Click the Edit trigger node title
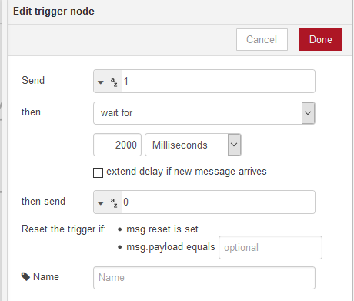 (x=54, y=12)
